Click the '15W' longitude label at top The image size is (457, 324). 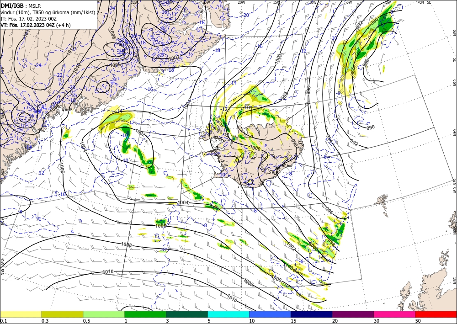point(276,2)
